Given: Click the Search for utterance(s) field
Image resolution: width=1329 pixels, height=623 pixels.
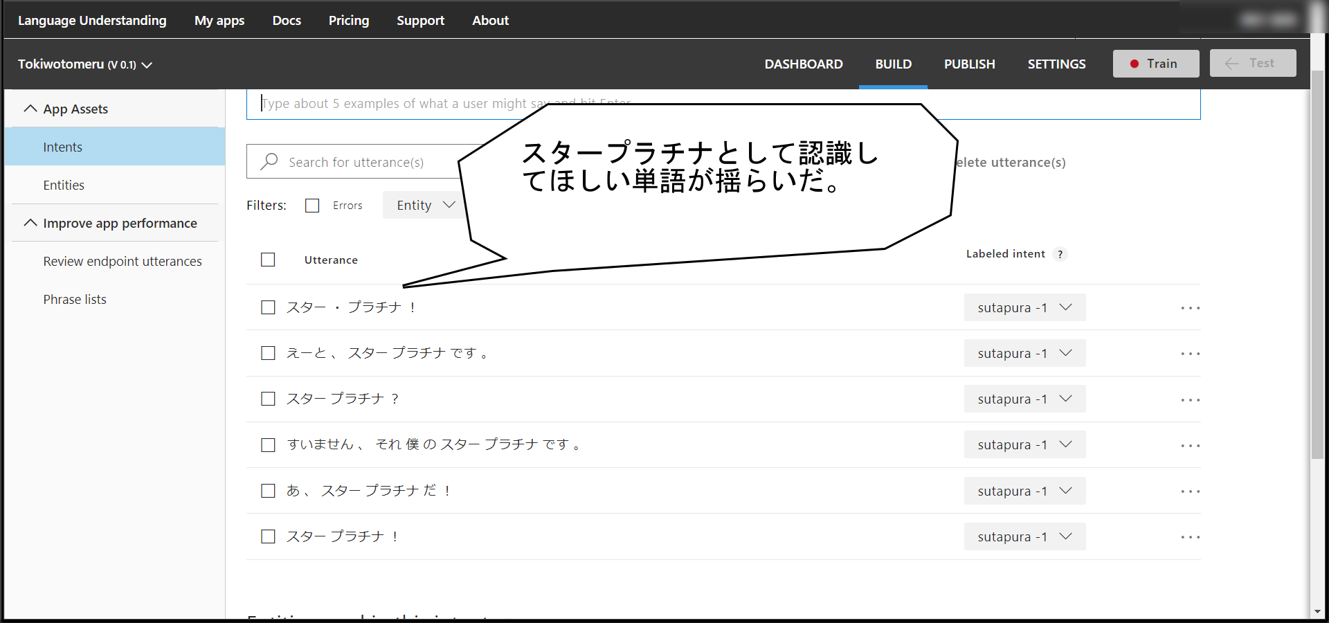Looking at the screenshot, I should point(354,162).
